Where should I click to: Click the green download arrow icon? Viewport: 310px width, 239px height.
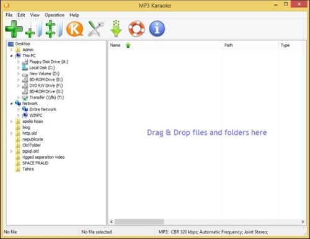coord(116,29)
